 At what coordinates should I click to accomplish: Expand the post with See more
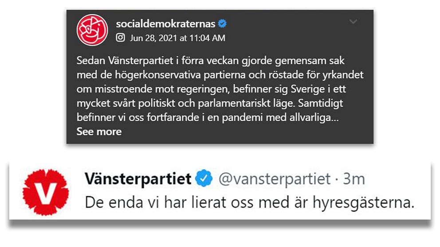[99, 131]
